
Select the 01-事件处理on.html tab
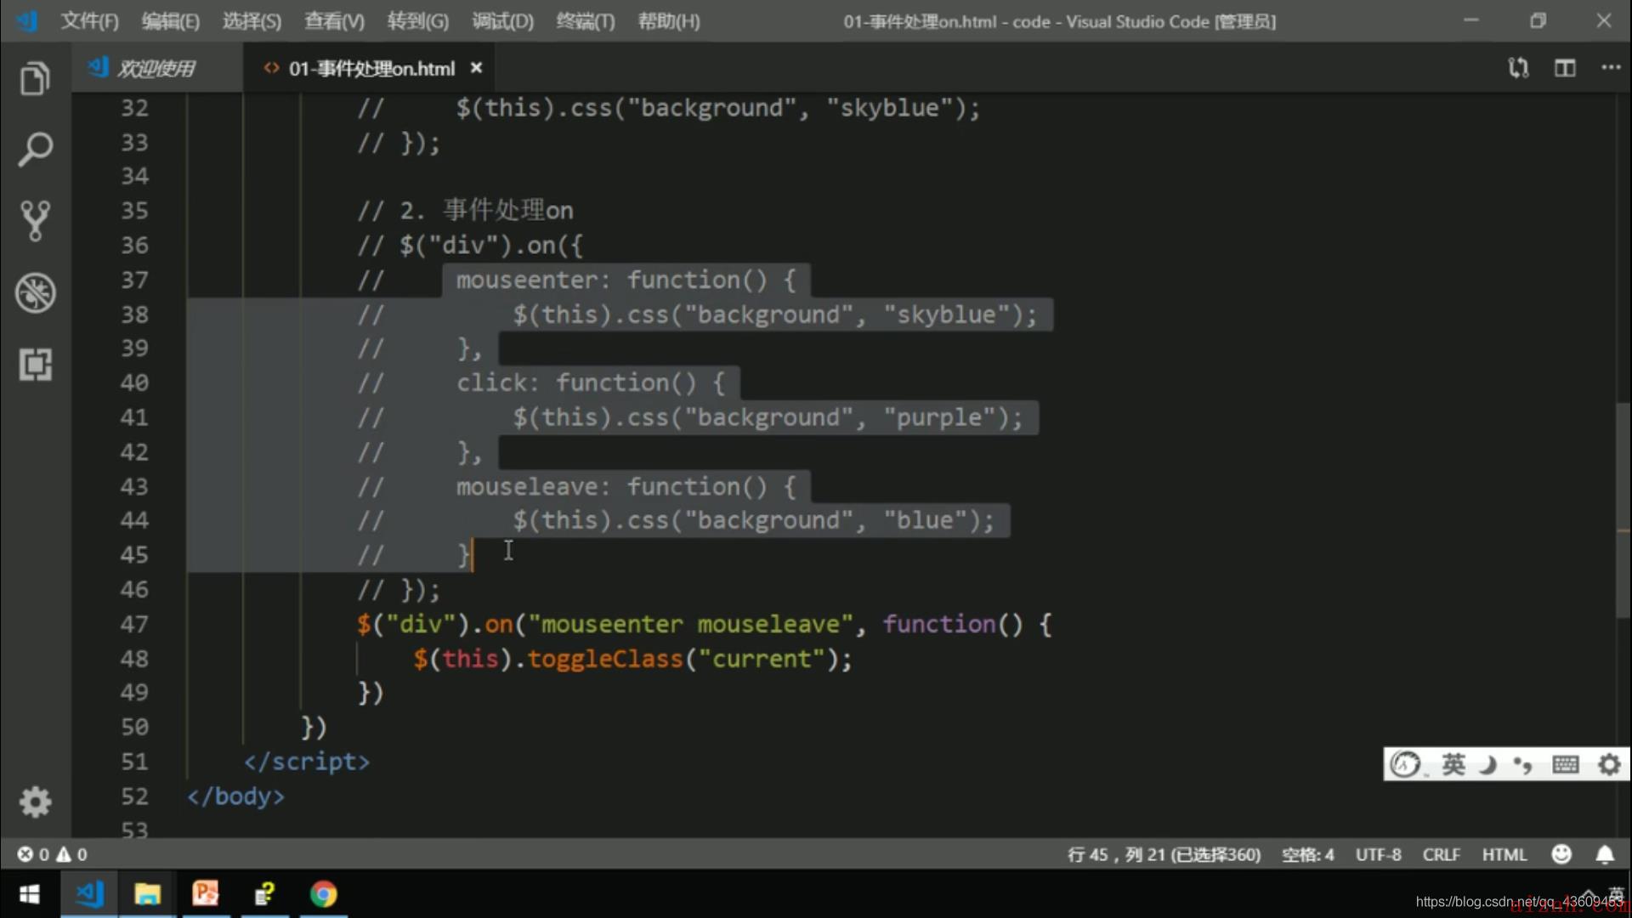[x=371, y=68]
